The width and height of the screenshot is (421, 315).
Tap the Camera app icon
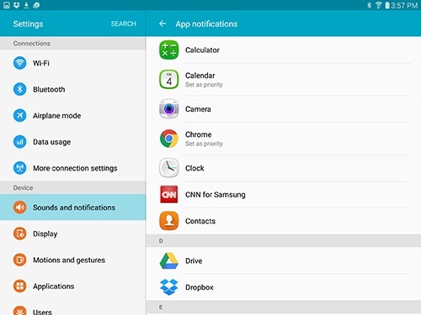click(x=168, y=109)
